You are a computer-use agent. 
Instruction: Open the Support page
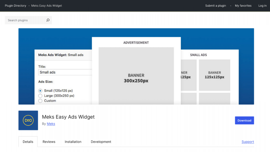coord(248,142)
